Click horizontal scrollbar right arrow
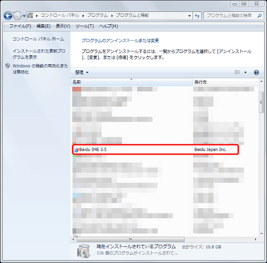 (256, 239)
